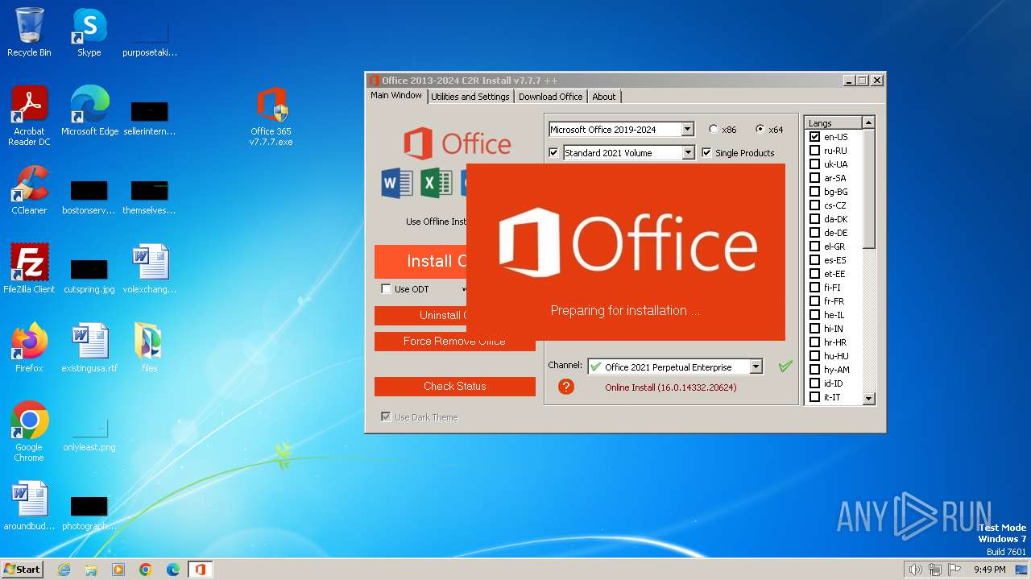The height and width of the screenshot is (580, 1031).
Task: Expand Standard 2021 Volume product dropdown
Action: pyautogui.click(x=688, y=152)
